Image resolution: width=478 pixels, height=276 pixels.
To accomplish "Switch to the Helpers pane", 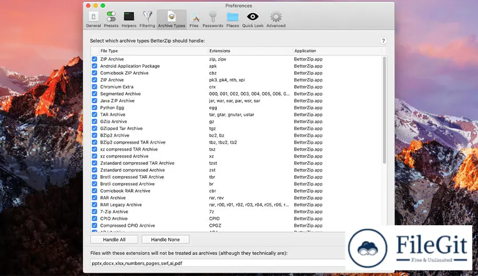I will click(x=129, y=19).
